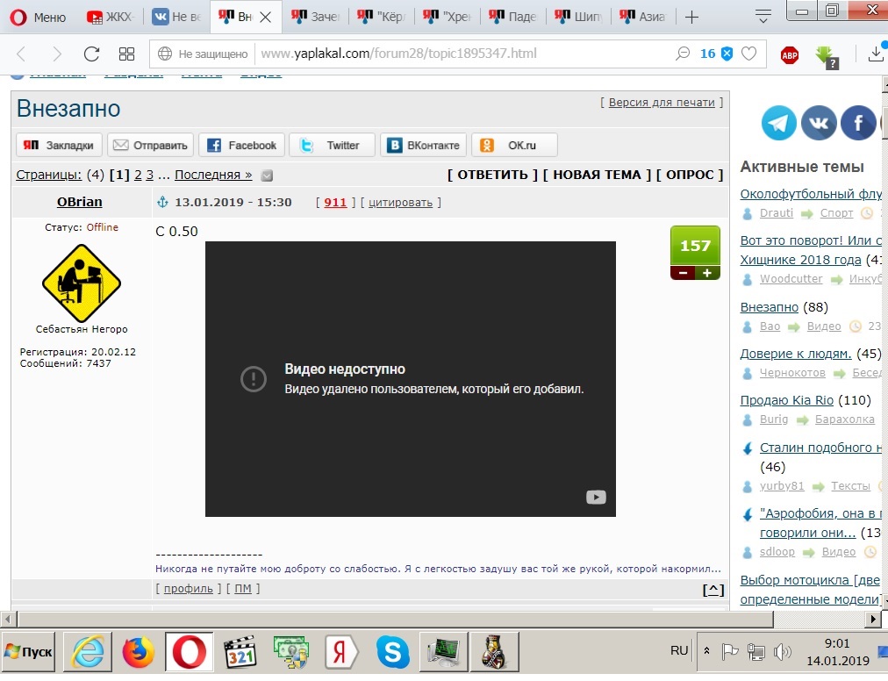Open the Speed Dial grid icon
The width and height of the screenshot is (888, 681).
point(126,54)
